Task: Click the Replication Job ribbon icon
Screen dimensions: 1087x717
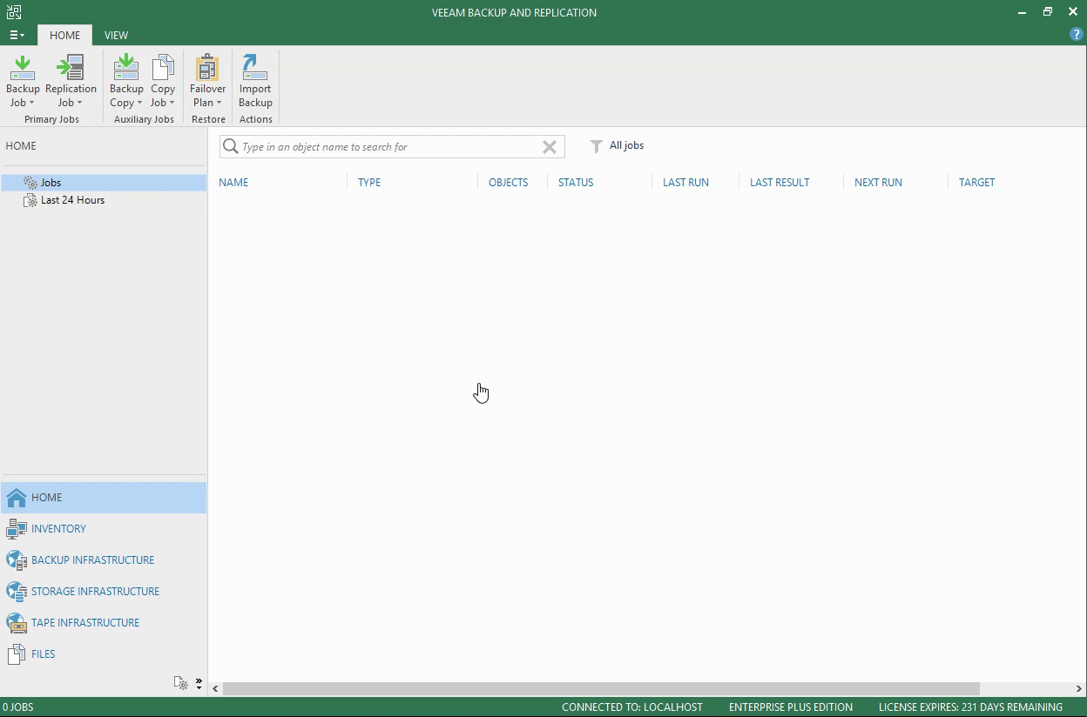Action: (x=71, y=69)
